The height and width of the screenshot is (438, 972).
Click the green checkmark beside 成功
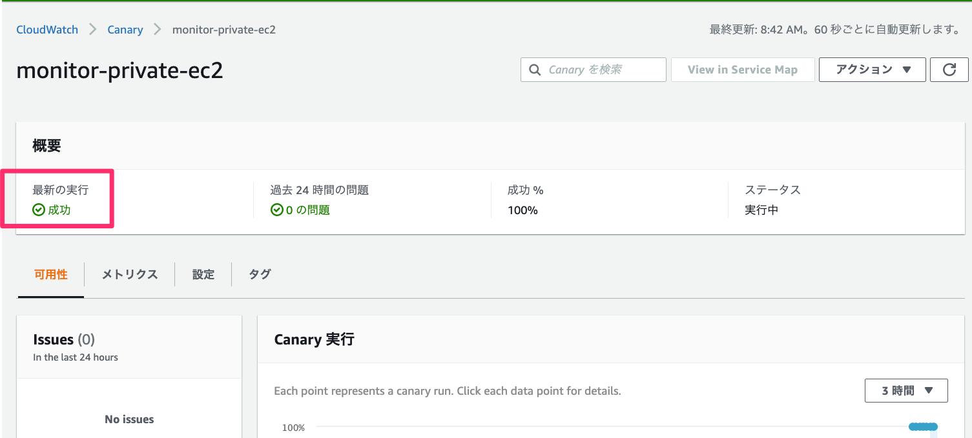(x=39, y=210)
